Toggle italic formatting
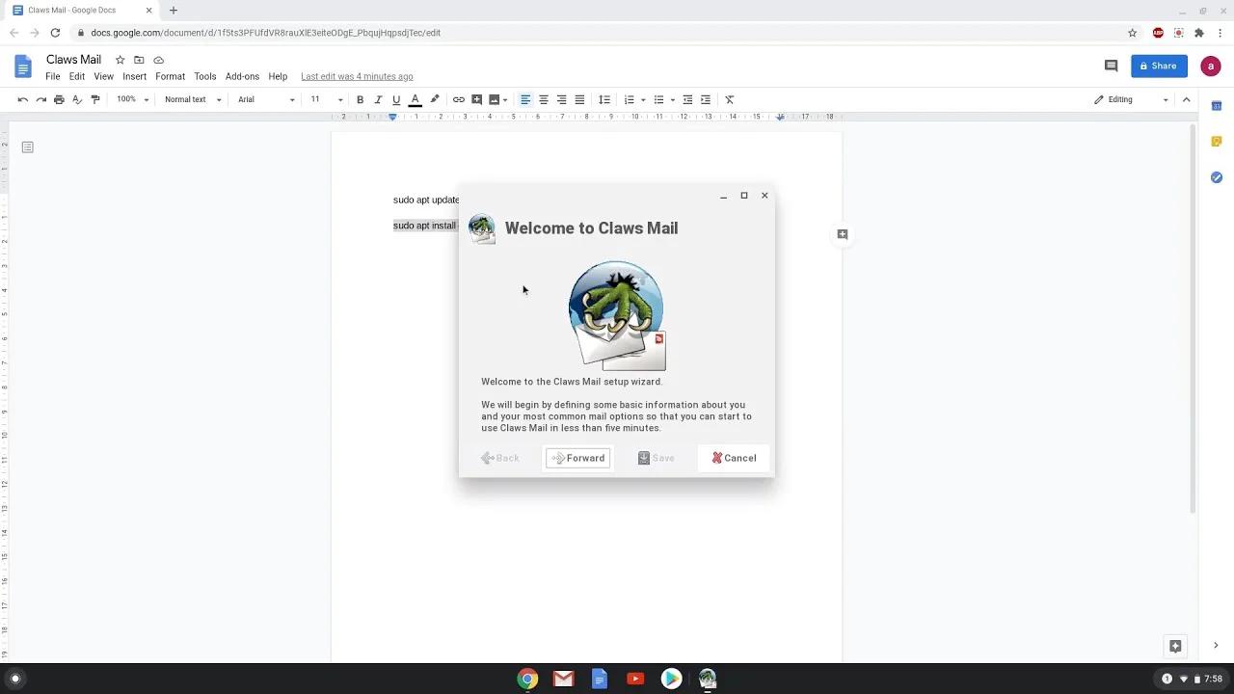Screen dimensions: 1234x694 coord(378,99)
